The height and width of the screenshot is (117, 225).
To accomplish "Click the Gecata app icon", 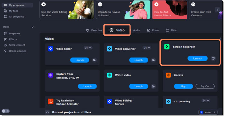I will pos(168,75).
